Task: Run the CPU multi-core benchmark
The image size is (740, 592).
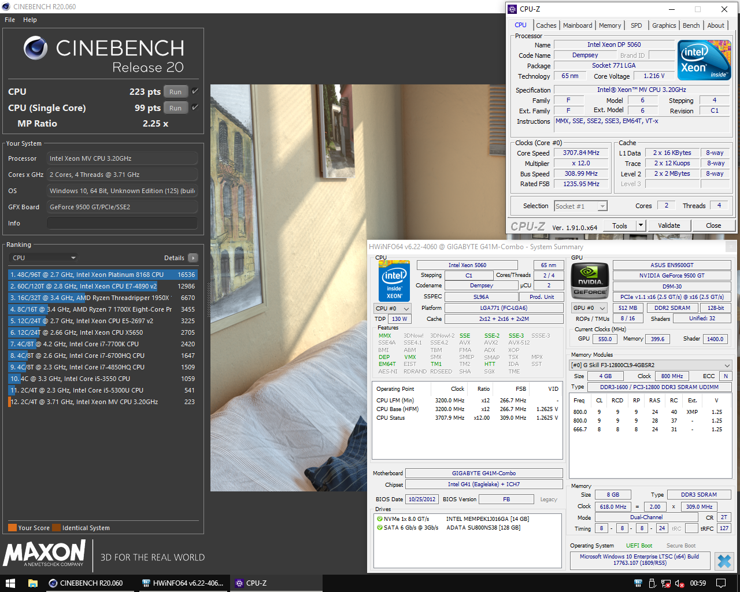Action: click(x=175, y=92)
